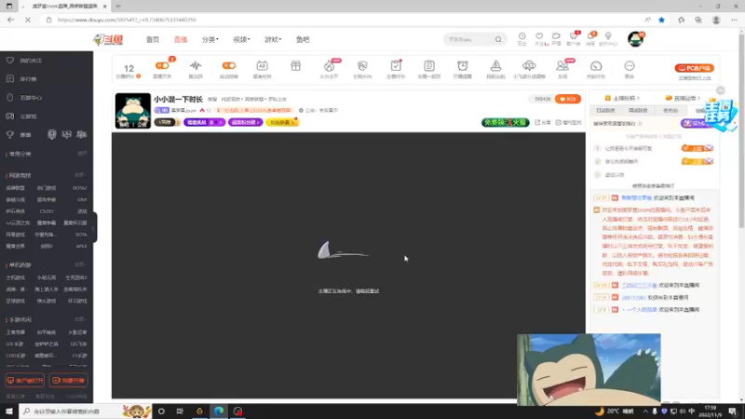This screenshot has width=745, height=419.
Task: Open the follow heart icon in the top header
Action: (x=539, y=36)
